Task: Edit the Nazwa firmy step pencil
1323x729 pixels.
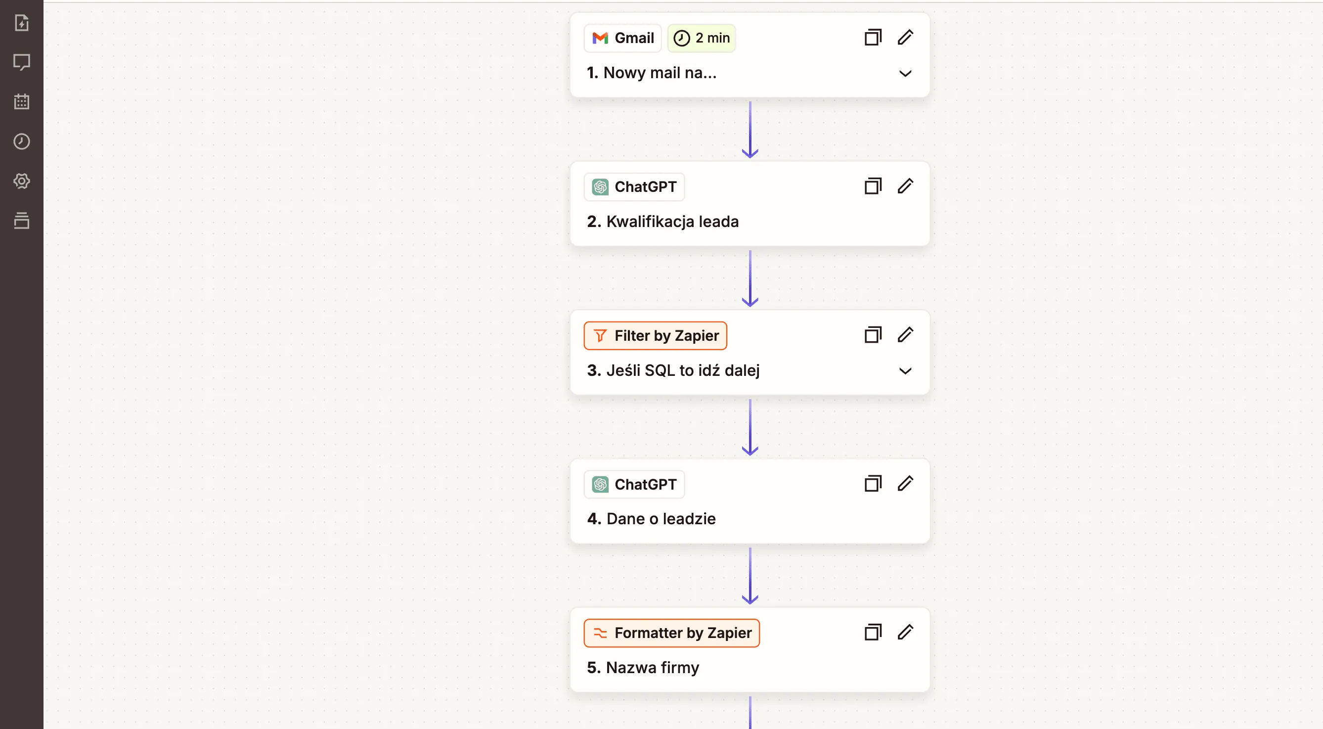Action: click(905, 632)
